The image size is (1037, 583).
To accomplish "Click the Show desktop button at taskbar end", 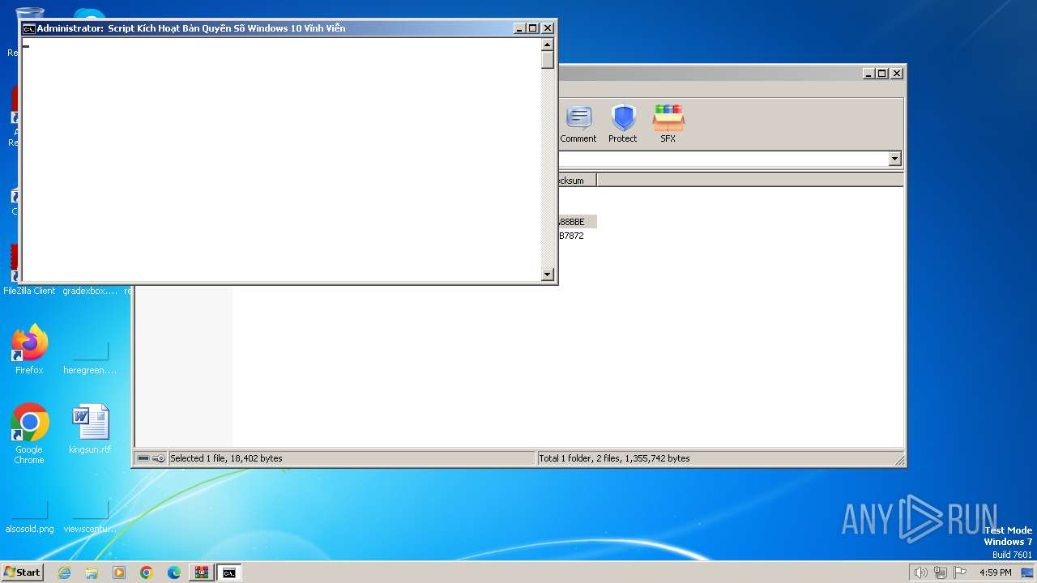I will click(x=1028, y=572).
